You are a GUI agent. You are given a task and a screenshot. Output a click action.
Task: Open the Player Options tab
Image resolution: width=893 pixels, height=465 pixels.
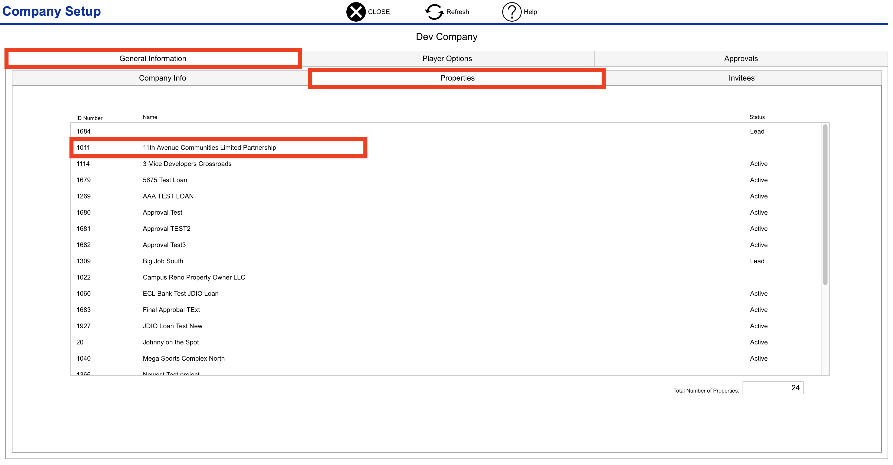(447, 58)
